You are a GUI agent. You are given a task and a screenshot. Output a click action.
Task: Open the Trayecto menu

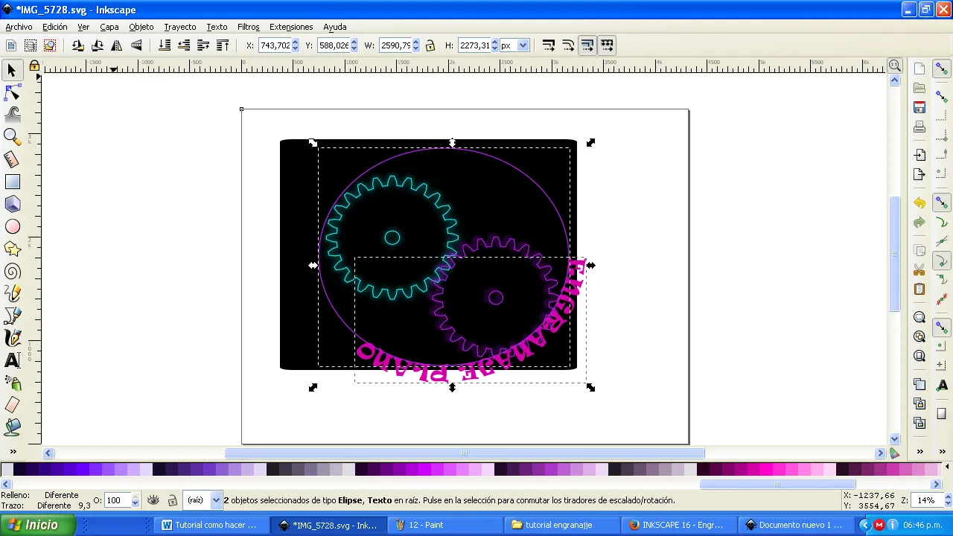coord(180,27)
